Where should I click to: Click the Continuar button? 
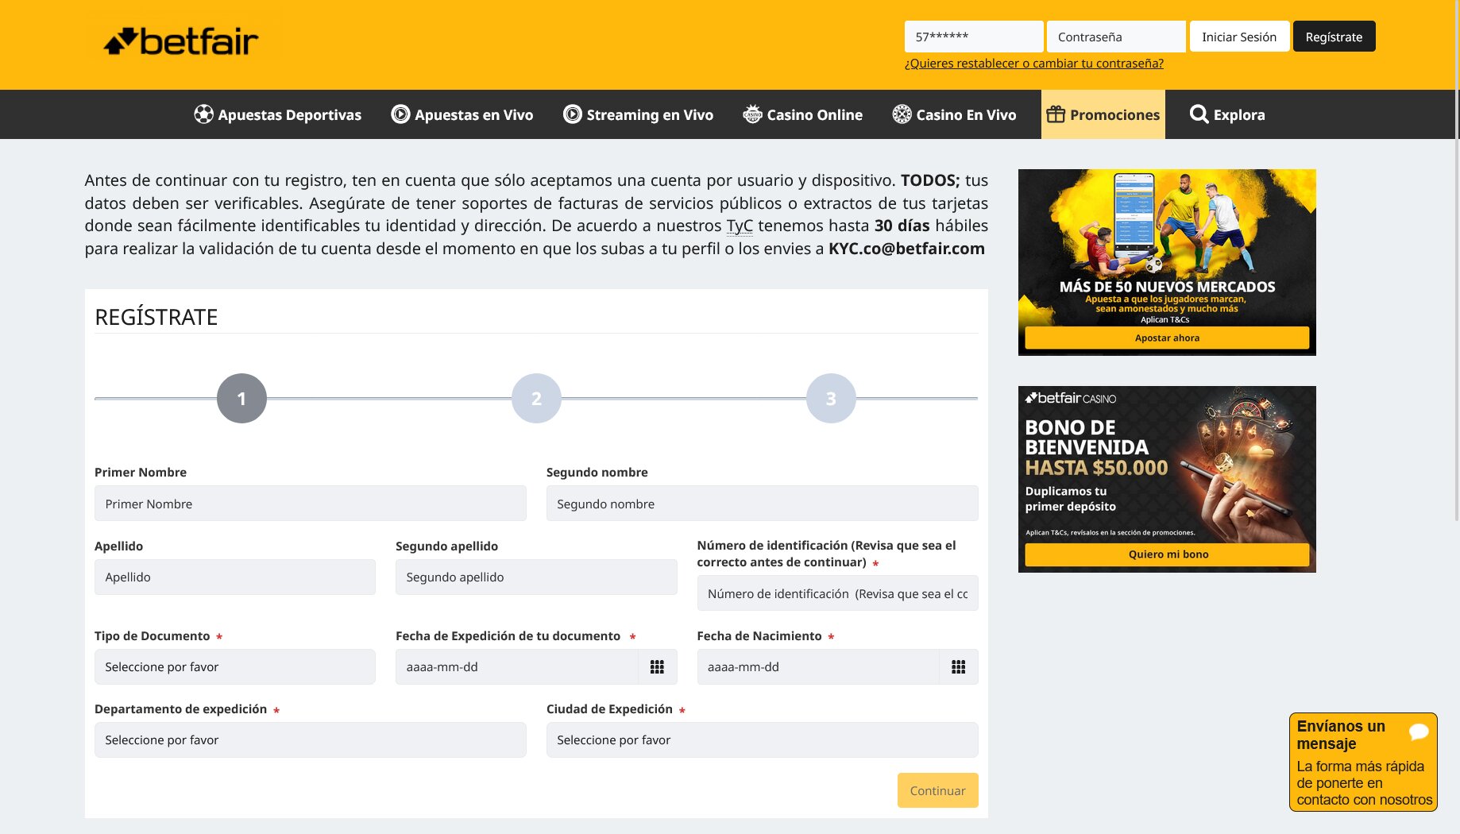pos(938,790)
